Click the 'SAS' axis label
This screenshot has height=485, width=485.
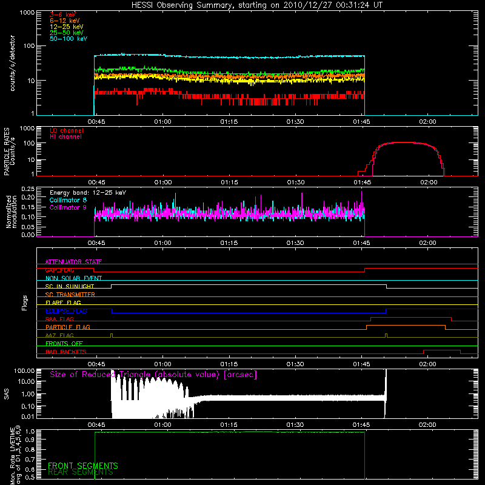point(6,394)
